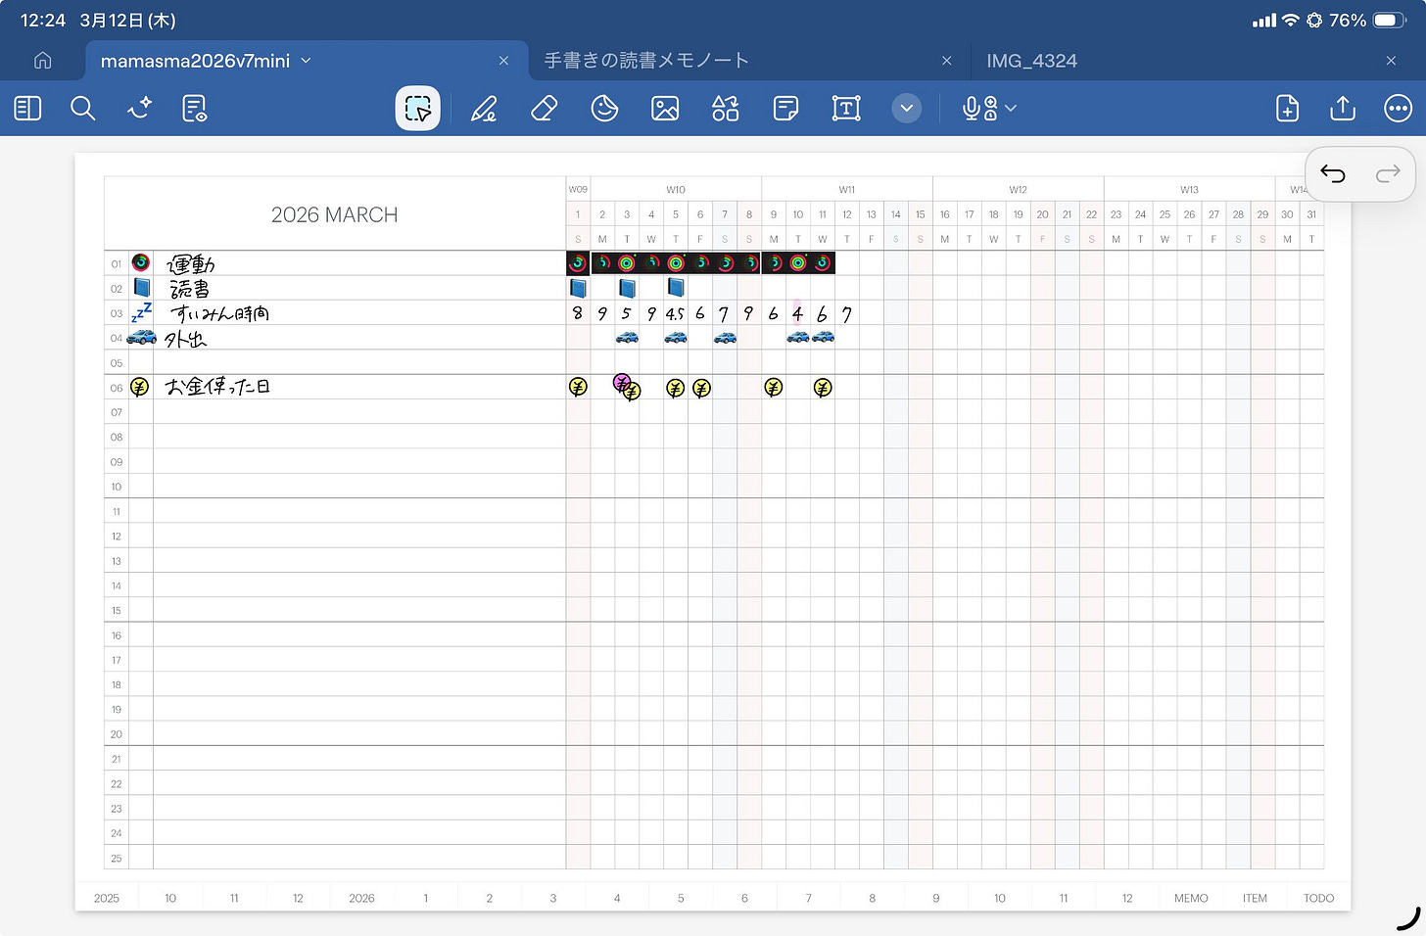Open dropdown next to mamasma2026v7mini title
Viewport: 1426px width, 936px height.
[x=307, y=61]
